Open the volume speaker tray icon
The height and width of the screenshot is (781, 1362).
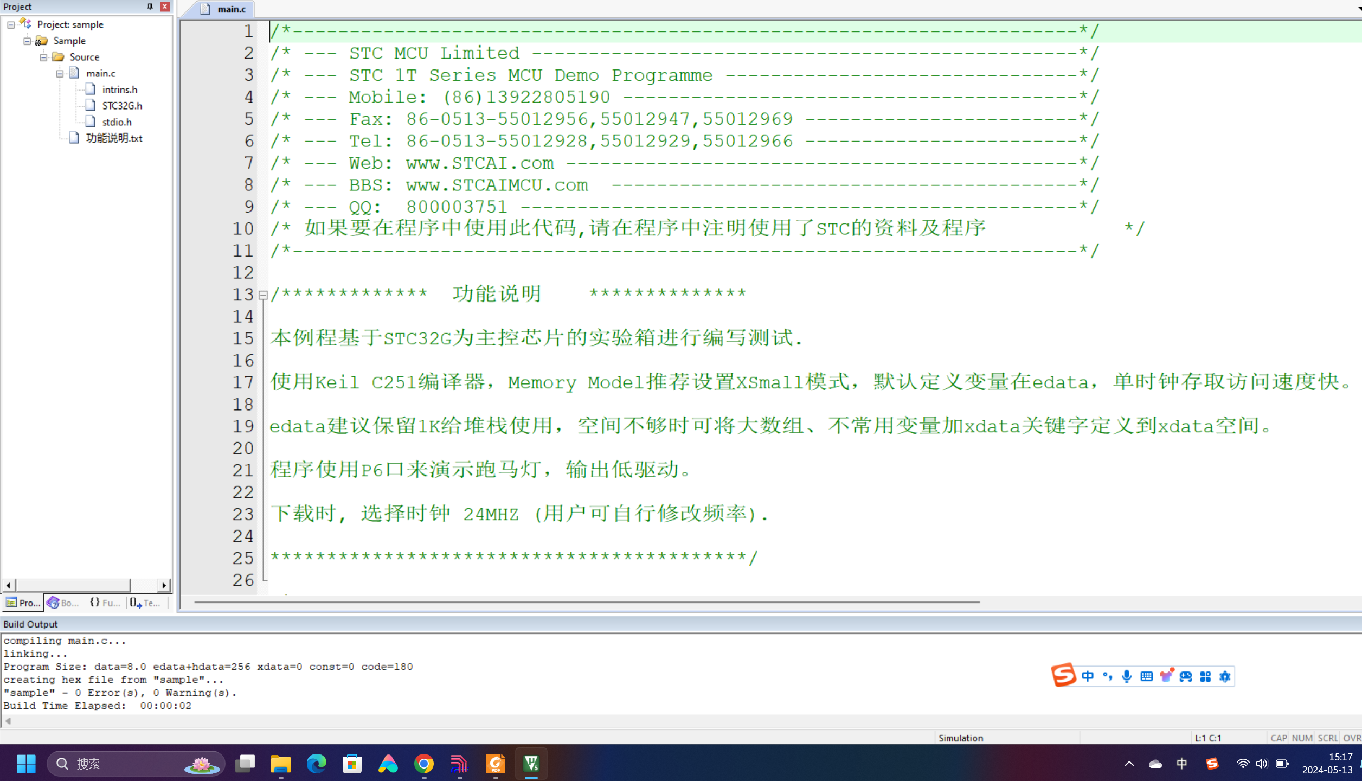point(1262,764)
